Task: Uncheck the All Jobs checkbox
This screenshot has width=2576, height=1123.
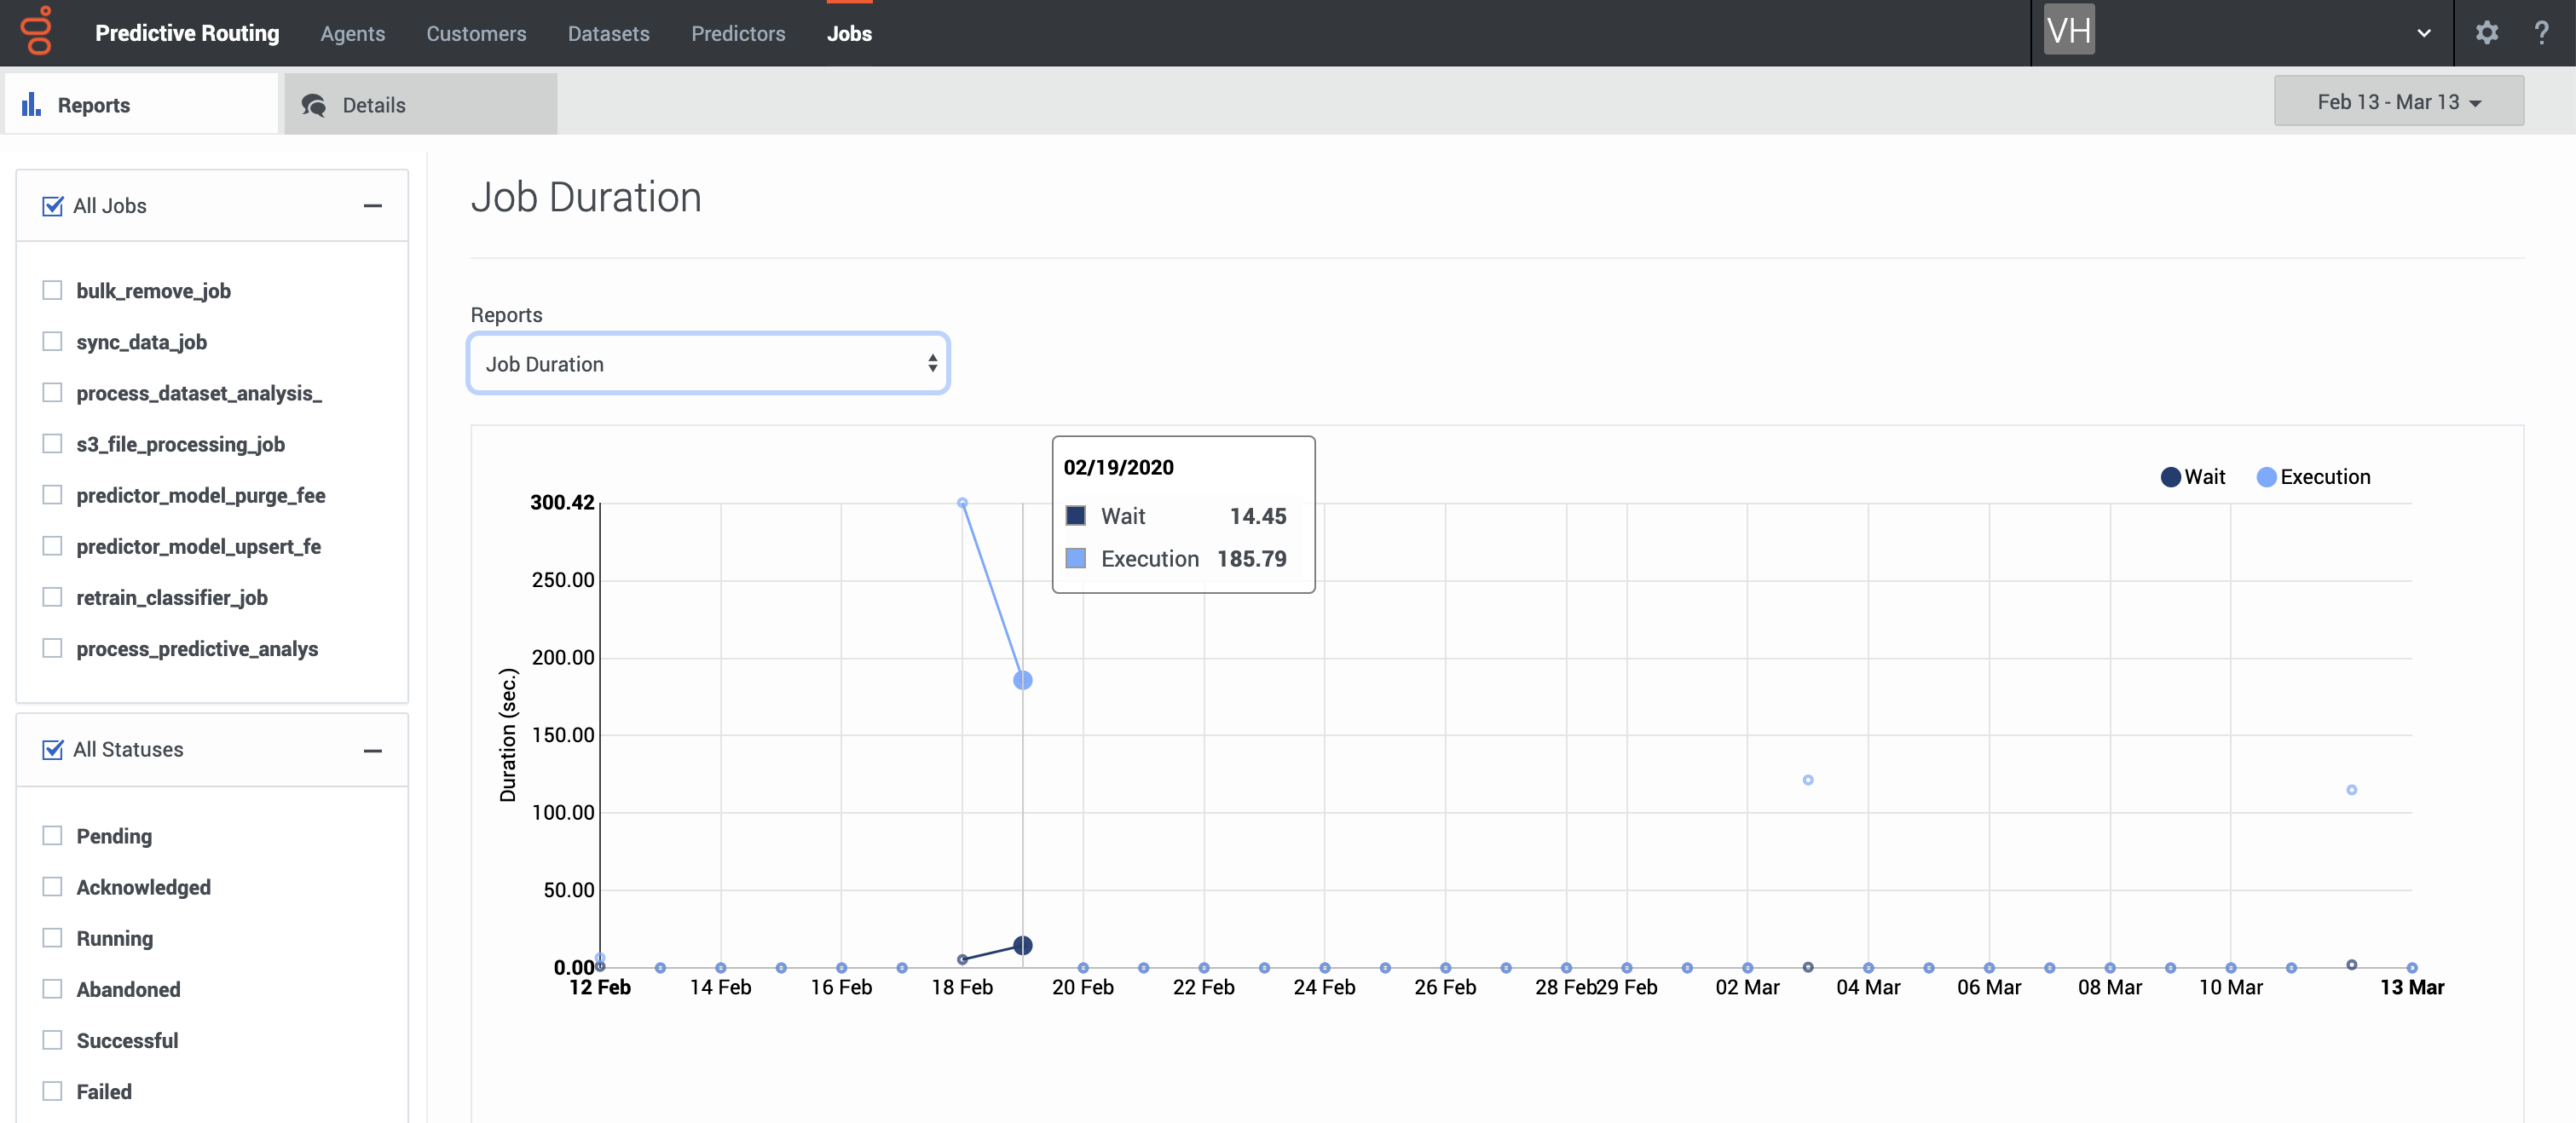Action: point(53,206)
